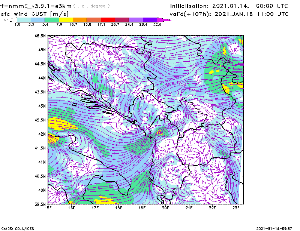Click the "40.5N" latitude label
The width and height of the screenshot is (300, 231).
click(40, 176)
